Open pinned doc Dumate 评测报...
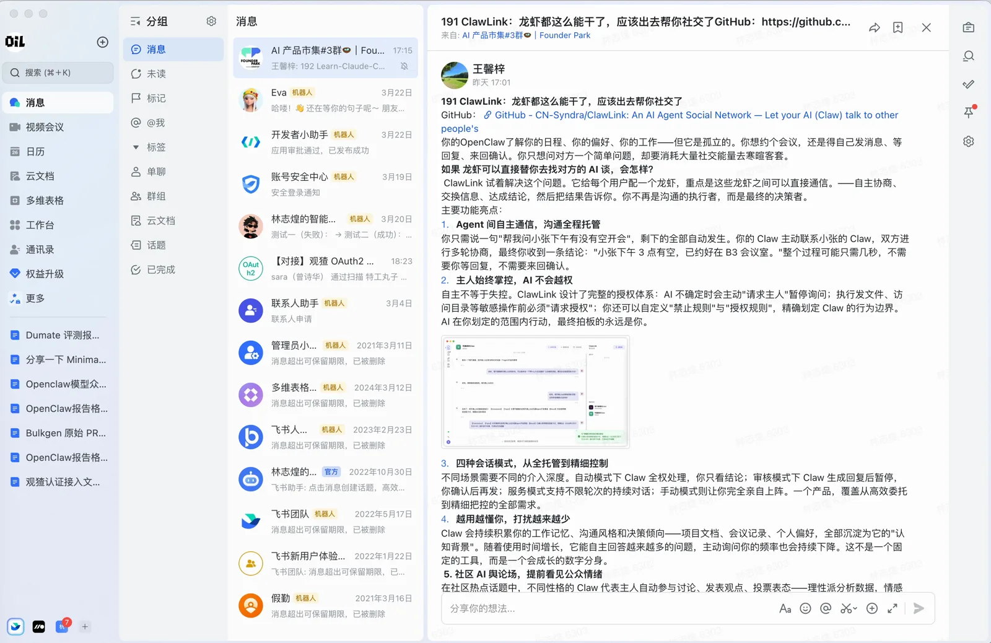 coord(58,335)
